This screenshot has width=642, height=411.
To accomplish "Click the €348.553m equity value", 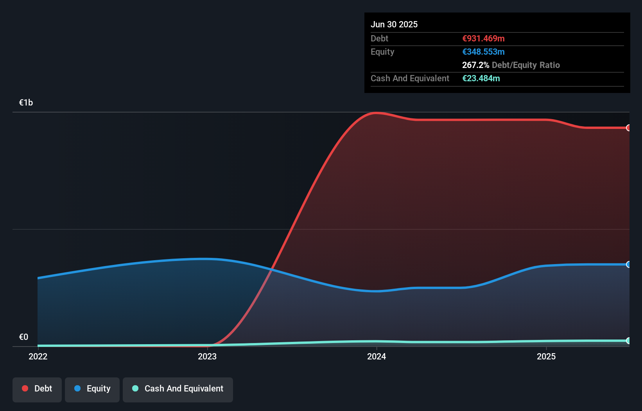I will [x=483, y=52].
